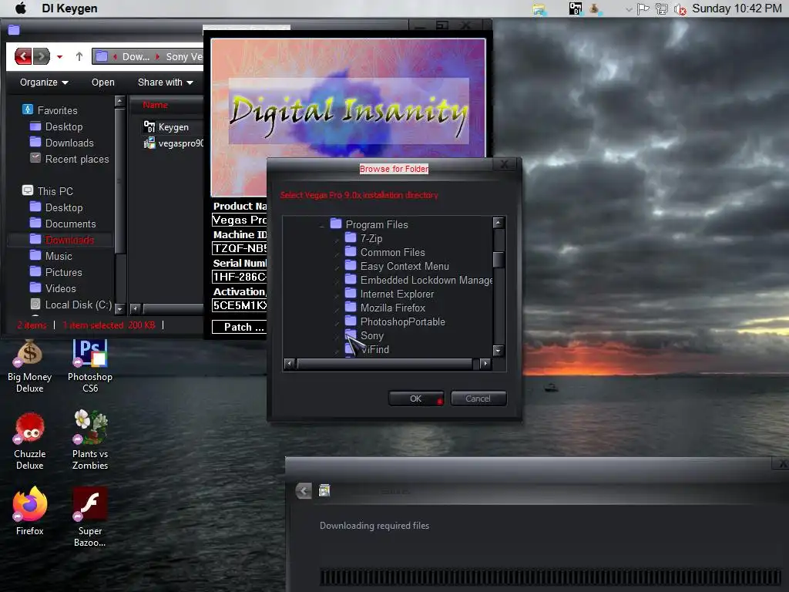The image size is (789, 592).
Task: Click the Patch button in the keygen
Action: click(239, 327)
